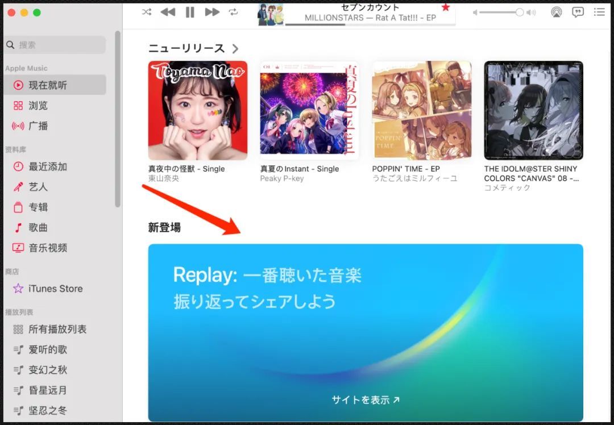Expand the ニューリリース section
The height and width of the screenshot is (425, 614).
click(x=236, y=48)
